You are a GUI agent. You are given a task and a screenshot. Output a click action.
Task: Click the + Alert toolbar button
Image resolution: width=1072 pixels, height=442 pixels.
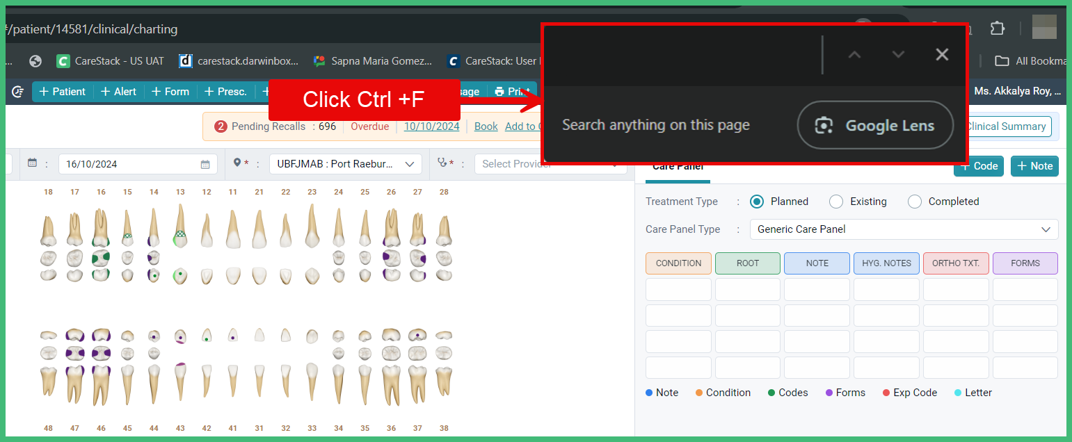tap(119, 92)
